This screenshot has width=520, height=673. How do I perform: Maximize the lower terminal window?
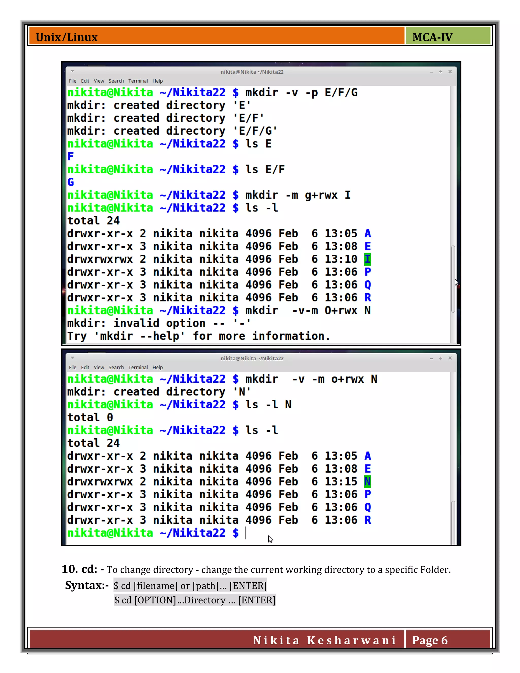click(x=441, y=358)
